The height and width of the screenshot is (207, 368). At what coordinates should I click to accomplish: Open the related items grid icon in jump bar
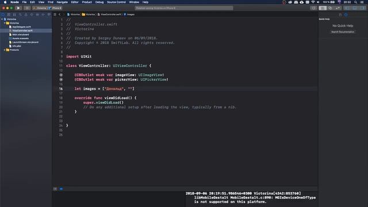click(x=55, y=14)
